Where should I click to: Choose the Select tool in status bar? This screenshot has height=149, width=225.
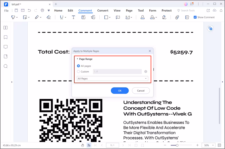click(x=89, y=145)
